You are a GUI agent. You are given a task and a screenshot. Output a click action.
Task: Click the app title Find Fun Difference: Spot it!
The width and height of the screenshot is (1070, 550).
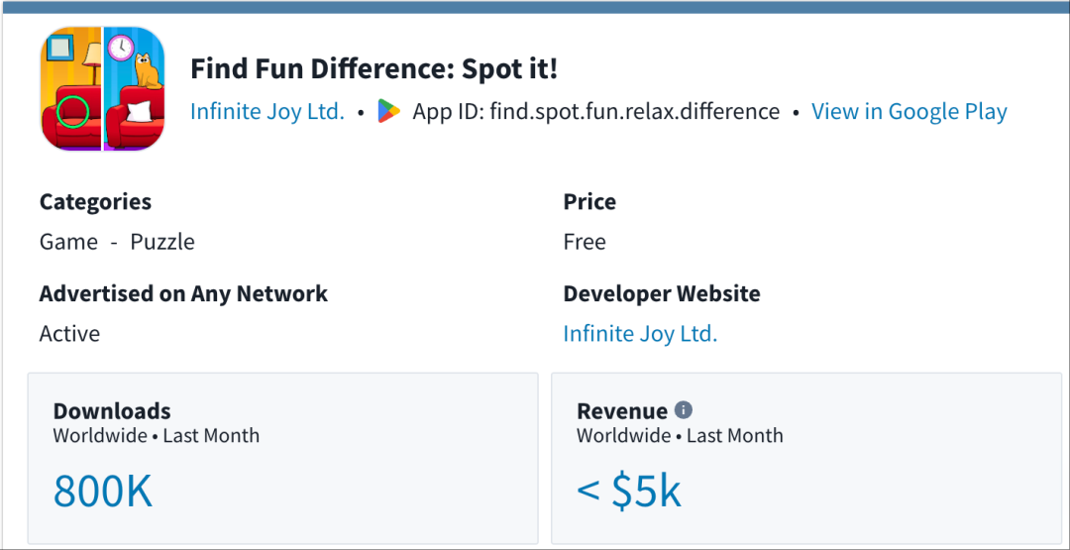coord(374,69)
